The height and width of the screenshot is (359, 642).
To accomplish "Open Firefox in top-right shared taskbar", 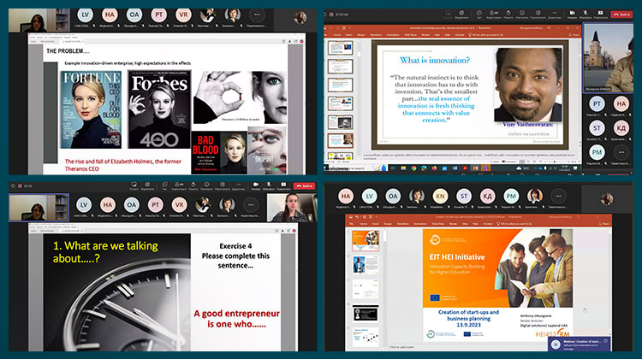I will 434,168.
